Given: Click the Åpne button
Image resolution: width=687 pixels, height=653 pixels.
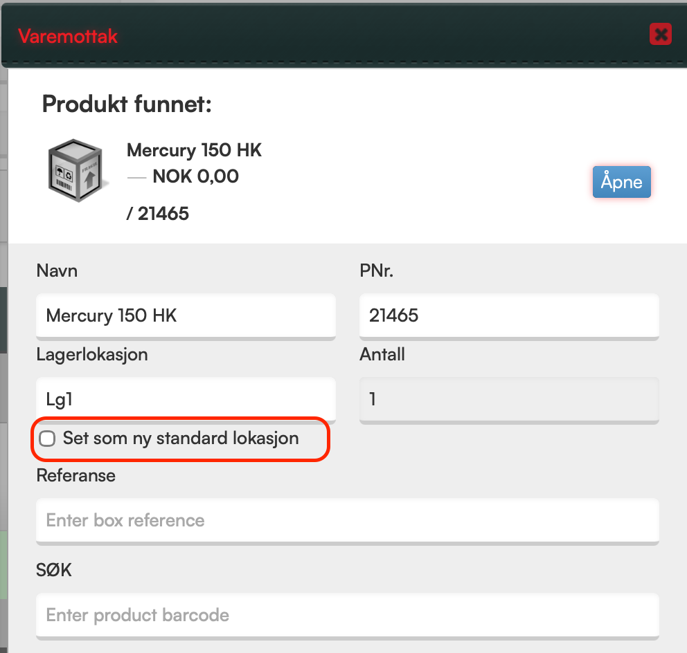Looking at the screenshot, I should click(x=621, y=182).
